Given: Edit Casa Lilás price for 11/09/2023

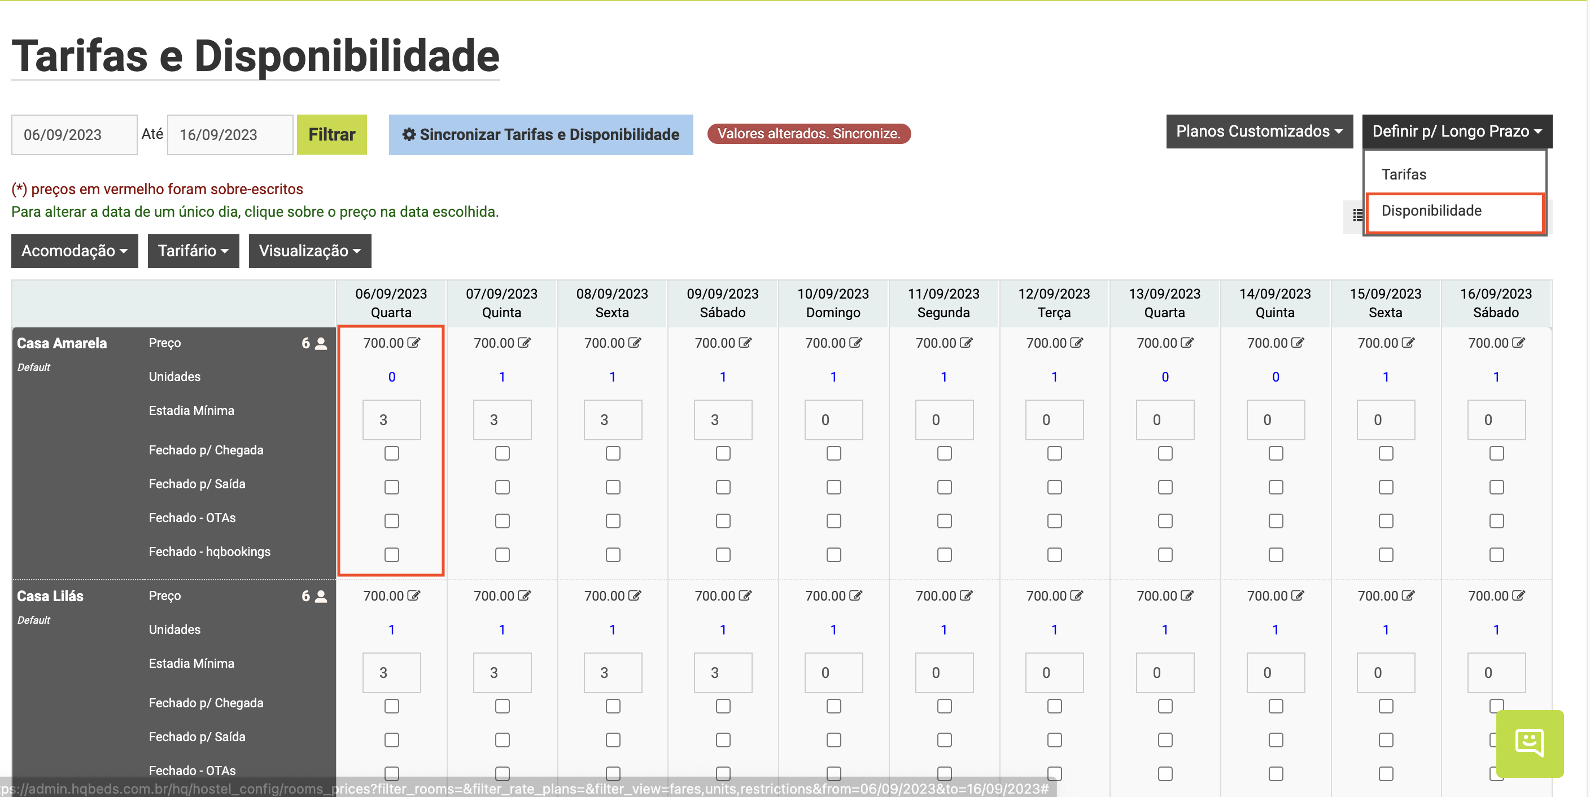Looking at the screenshot, I should coord(966,595).
